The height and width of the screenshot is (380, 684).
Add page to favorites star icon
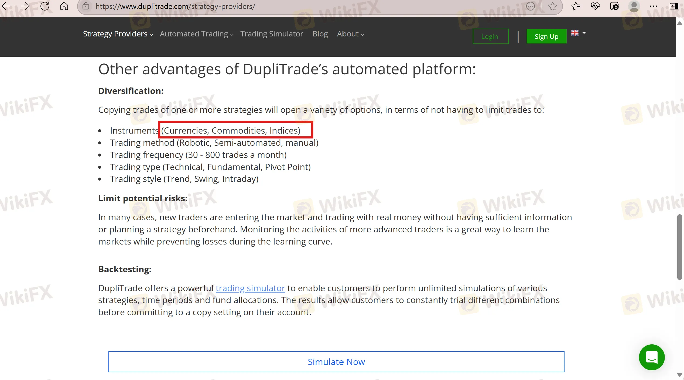(552, 6)
